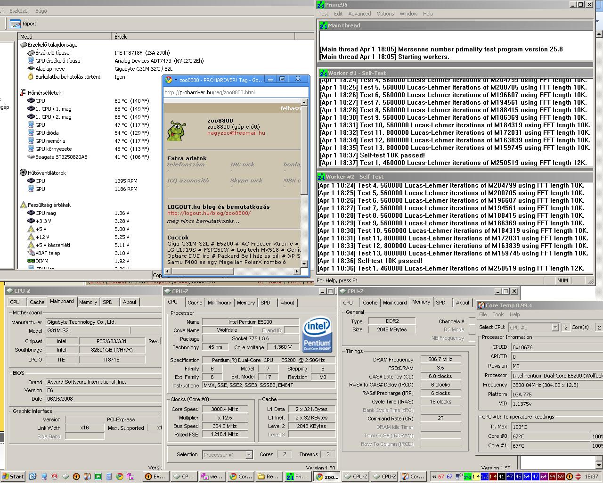
Task: Click the Prime95 window scrollbar up arrow
Action: [599, 34]
